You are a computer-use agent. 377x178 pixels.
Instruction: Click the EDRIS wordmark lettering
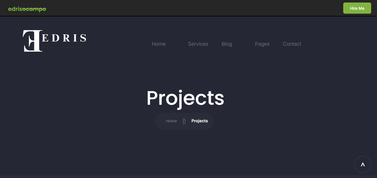click(64, 38)
